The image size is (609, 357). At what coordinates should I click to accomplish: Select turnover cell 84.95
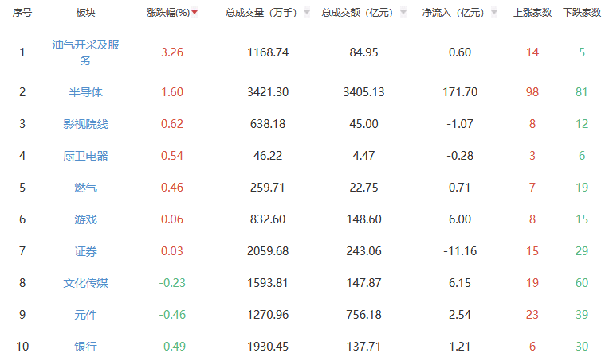tap(364, 52)
